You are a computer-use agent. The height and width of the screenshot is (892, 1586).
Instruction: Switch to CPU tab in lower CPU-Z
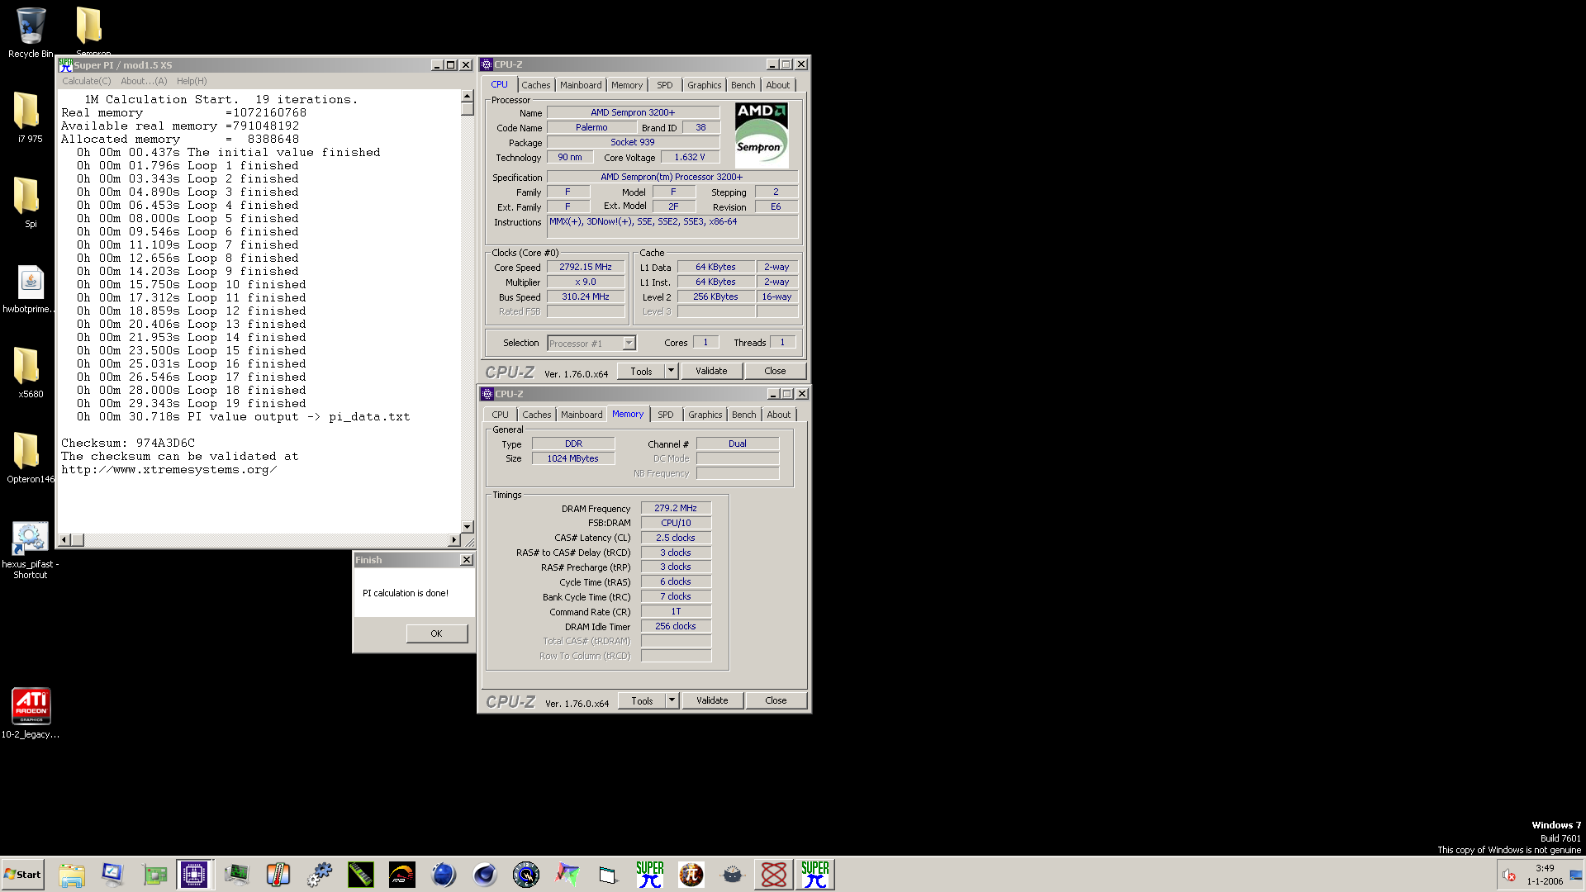500,415
